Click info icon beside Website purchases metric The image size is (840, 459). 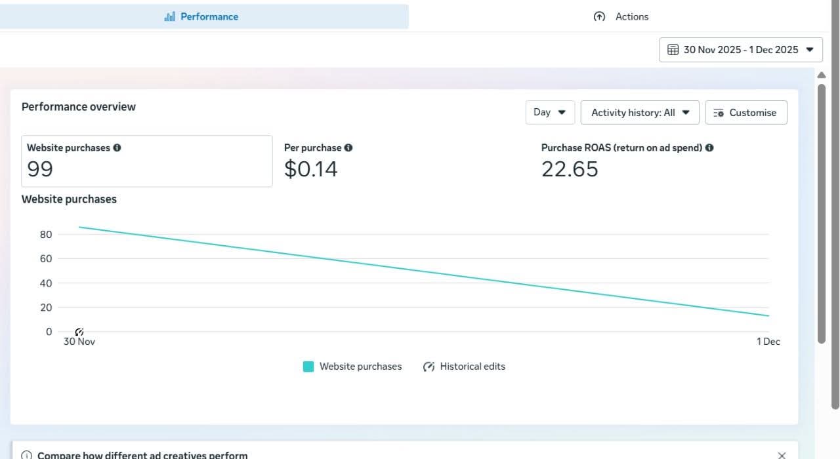coord(117,148)
